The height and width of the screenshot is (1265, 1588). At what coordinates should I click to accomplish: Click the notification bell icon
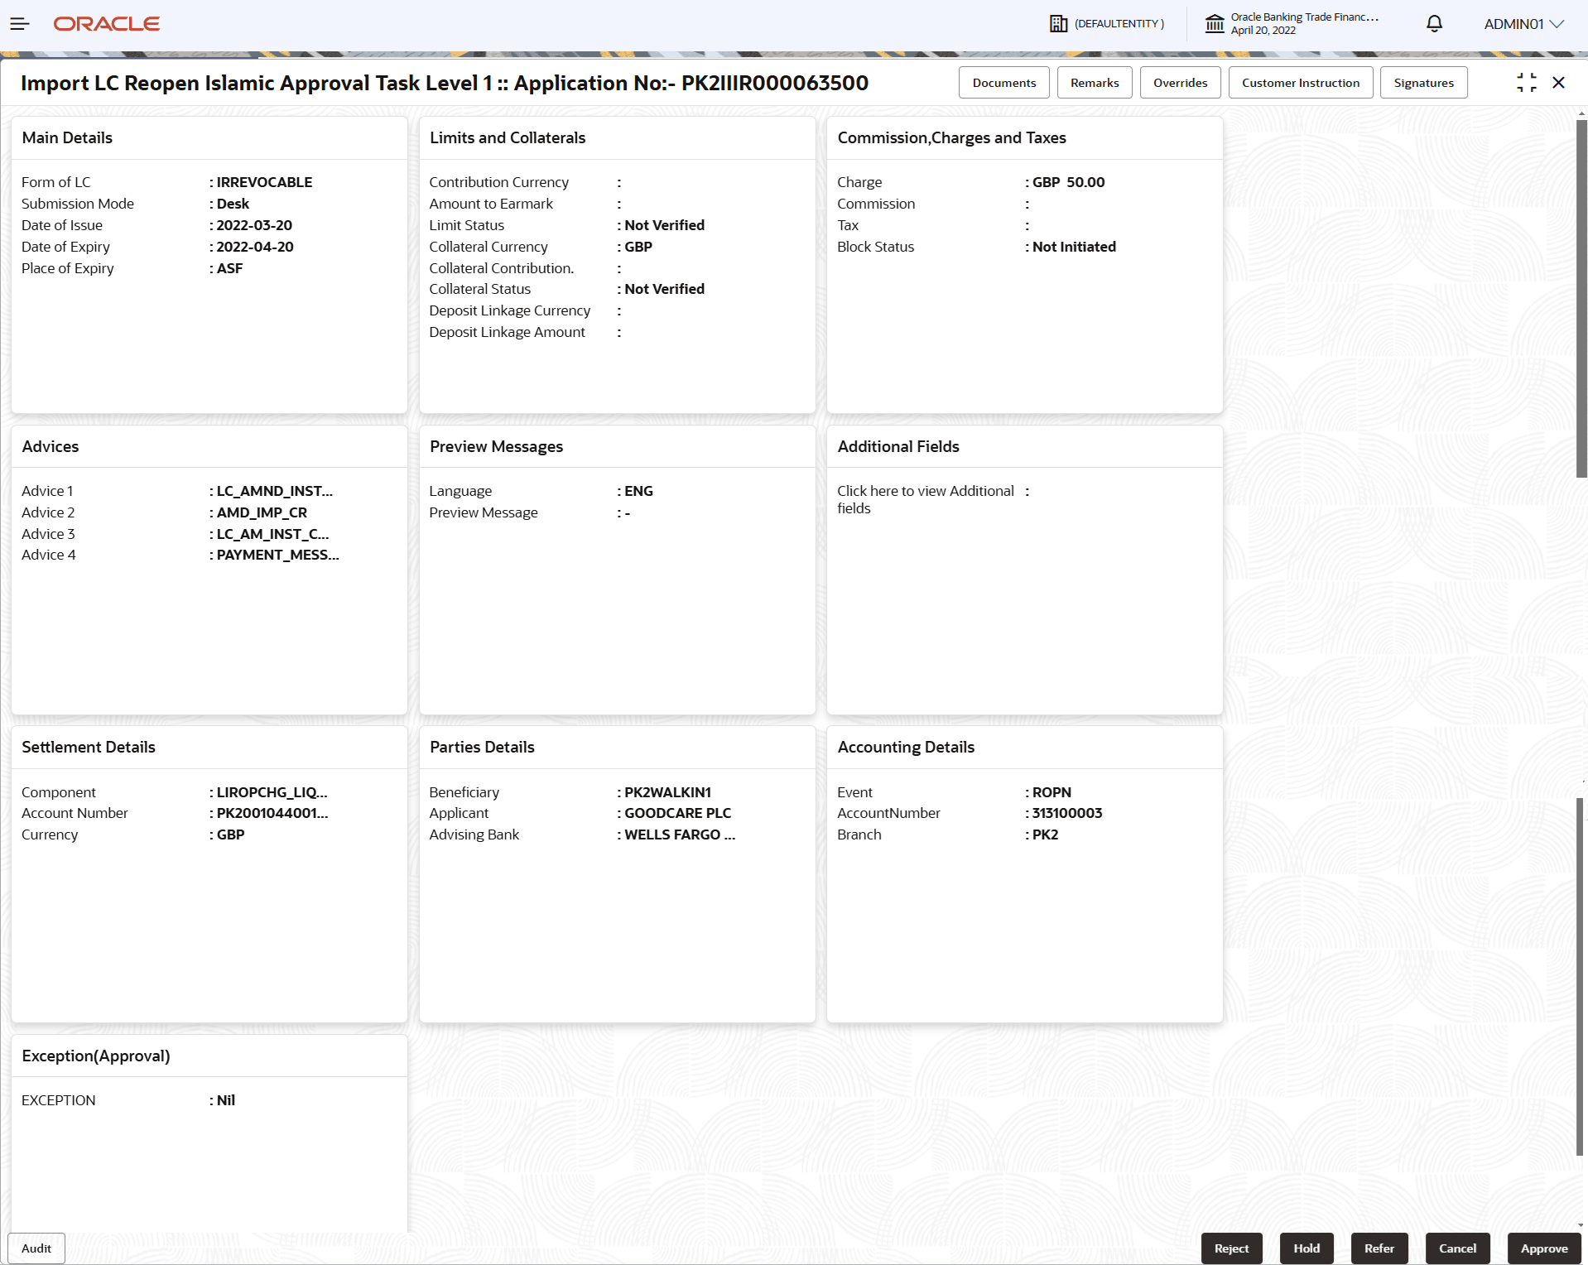tap(1434, 23)
